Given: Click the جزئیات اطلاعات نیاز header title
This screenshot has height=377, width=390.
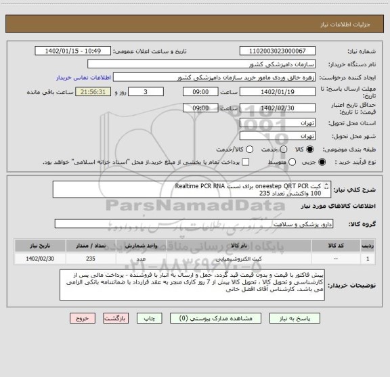Looking at the screenshot, I should coord(345,24).
